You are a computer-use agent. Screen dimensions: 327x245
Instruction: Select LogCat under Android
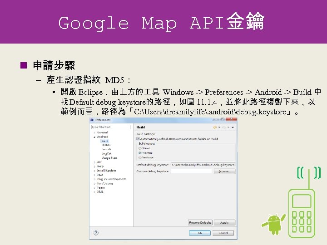[x=106, y=154]
